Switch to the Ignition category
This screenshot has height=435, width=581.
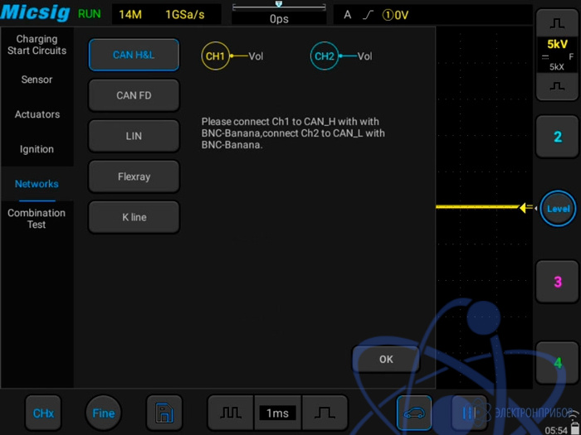coord(37,149)
